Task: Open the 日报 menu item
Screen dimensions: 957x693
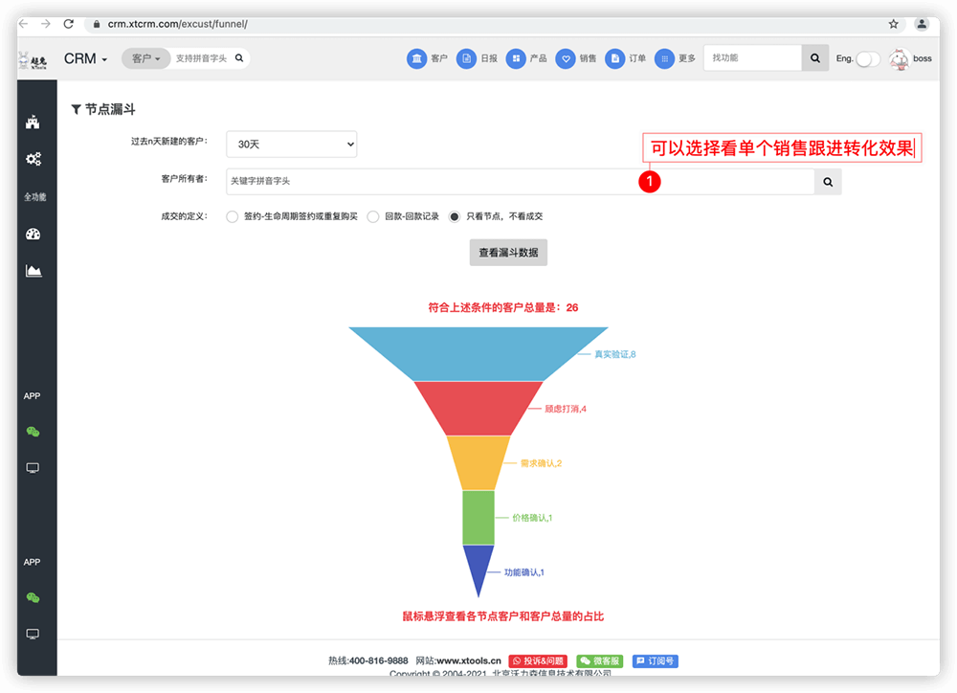Action: coord(488,58)
